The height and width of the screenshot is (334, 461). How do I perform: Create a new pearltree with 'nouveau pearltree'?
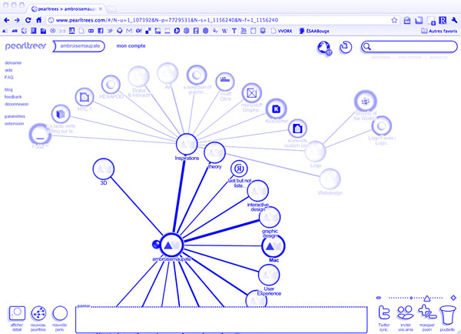(x=38, y=313)
